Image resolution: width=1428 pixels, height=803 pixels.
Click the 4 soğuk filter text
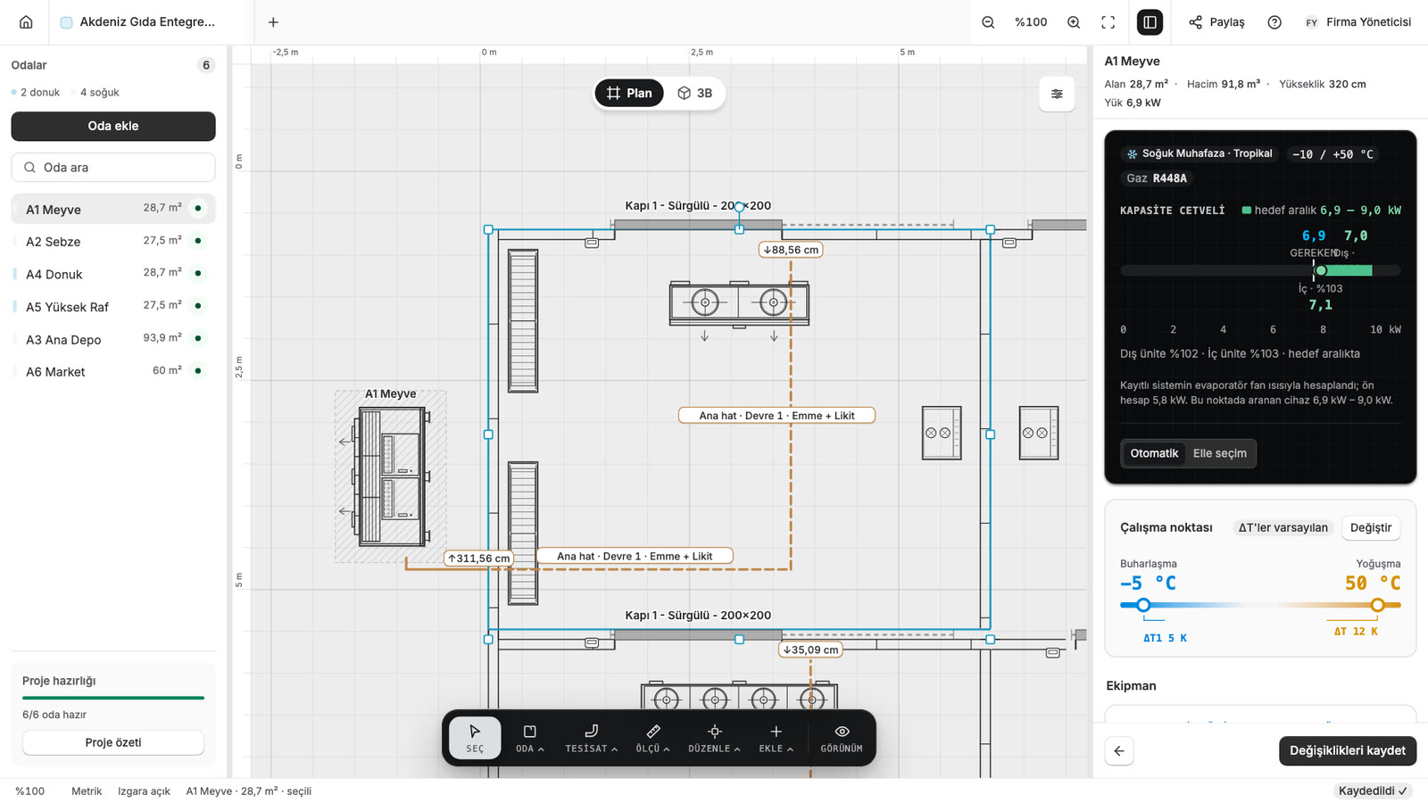click(x=100, y=92)
